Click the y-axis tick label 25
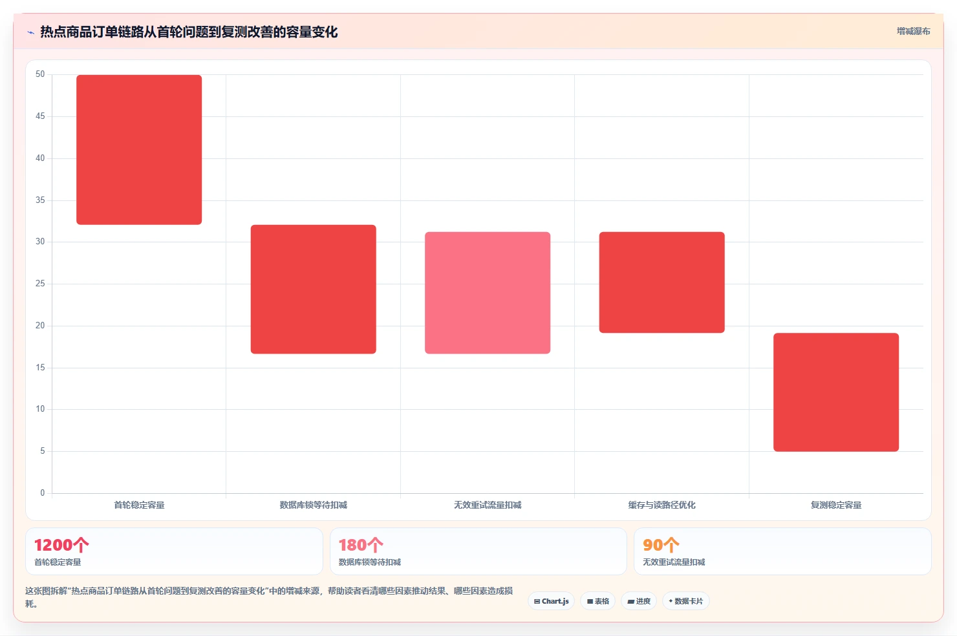Image resolution: width=957 pixels, height=636 pixels. (x=40, y=284)
